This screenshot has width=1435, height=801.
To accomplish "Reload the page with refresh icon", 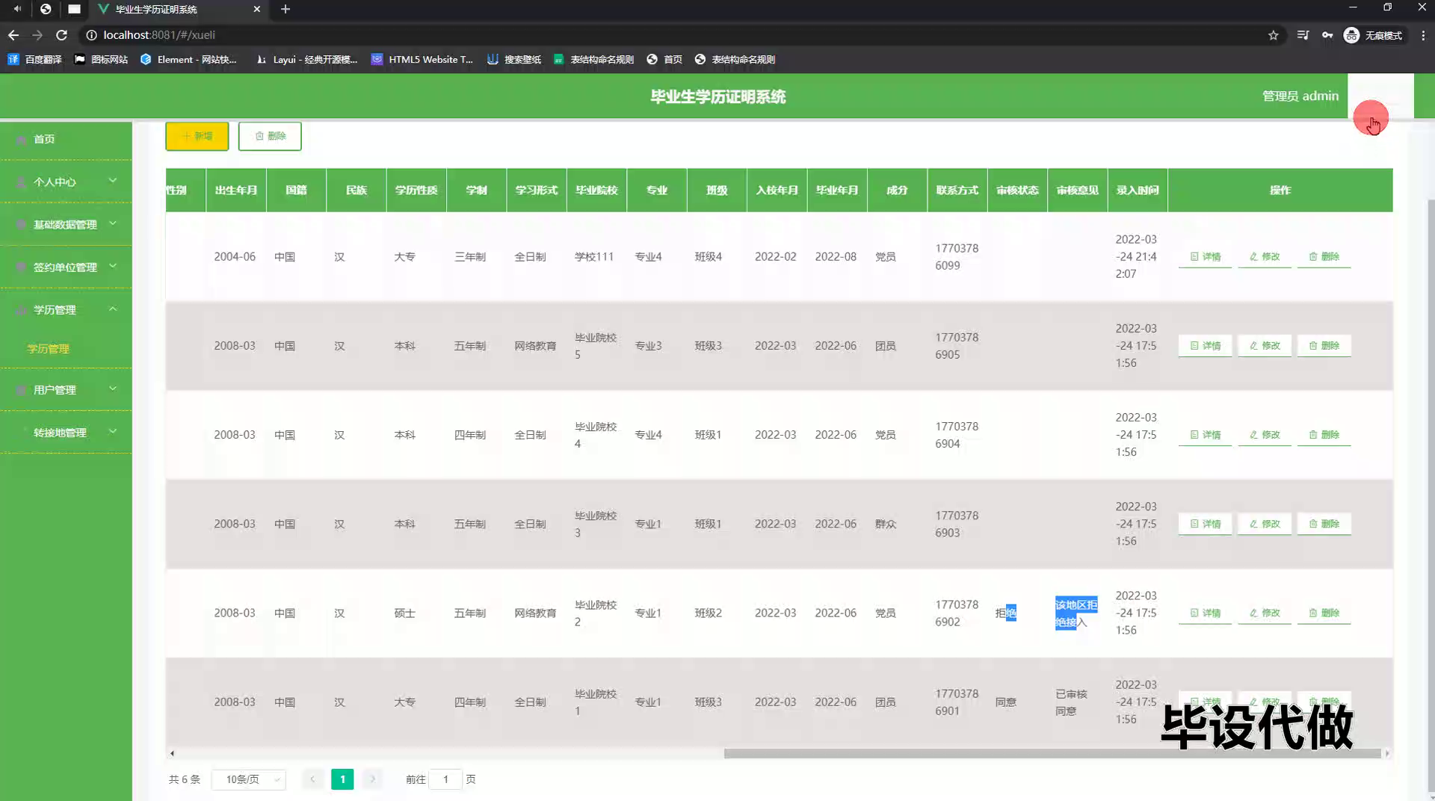I will point(62,35).
